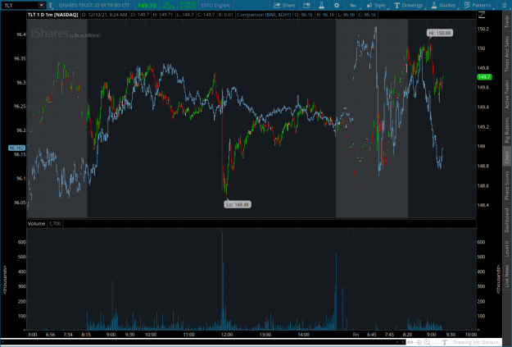
Task: Click the horizontal time scrollbar
Action: click(202, 342)
